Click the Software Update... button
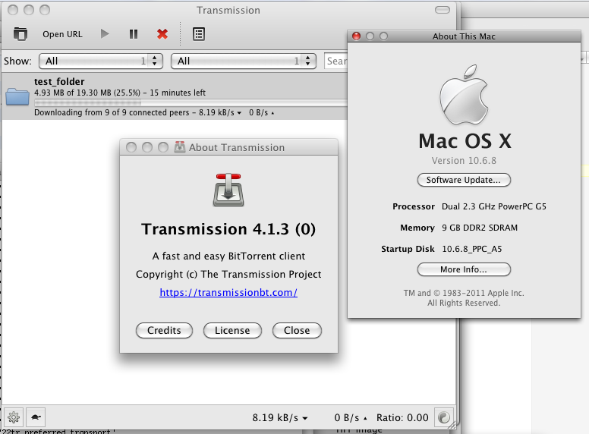Screen dimensions: 589x434 pyautogui.click(x=464, y=180)
